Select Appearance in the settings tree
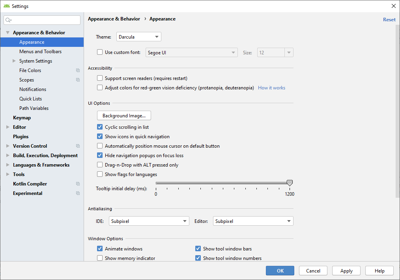 42,42
